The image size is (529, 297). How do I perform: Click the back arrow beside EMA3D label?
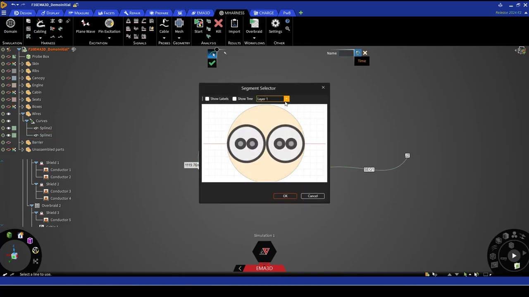240,268
